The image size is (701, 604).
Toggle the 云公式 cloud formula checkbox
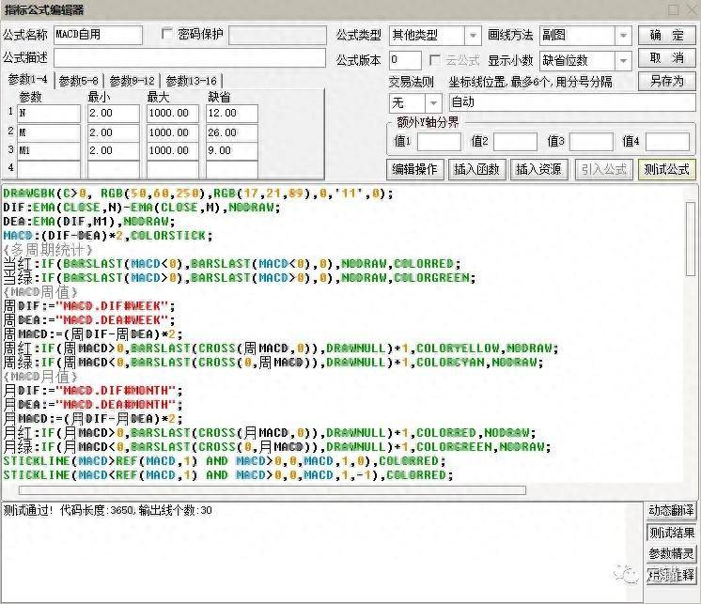click(434, 60)
